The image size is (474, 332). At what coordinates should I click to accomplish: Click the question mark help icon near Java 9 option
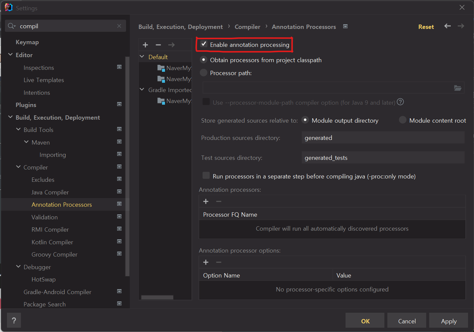(400, 102)
